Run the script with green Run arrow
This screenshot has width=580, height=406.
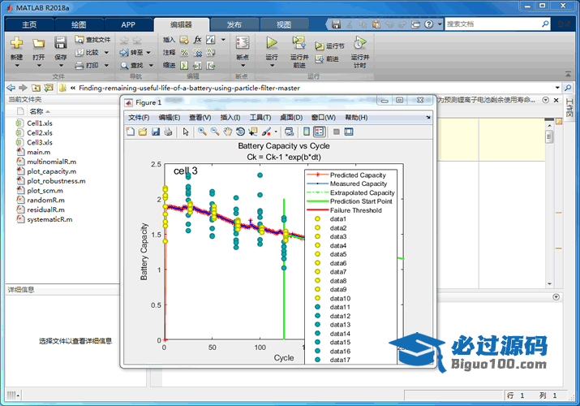(272, 42)
